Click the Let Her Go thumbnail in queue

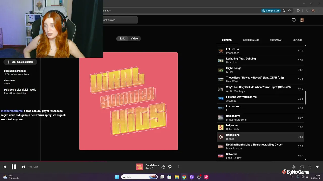click(x=221, y=51)
